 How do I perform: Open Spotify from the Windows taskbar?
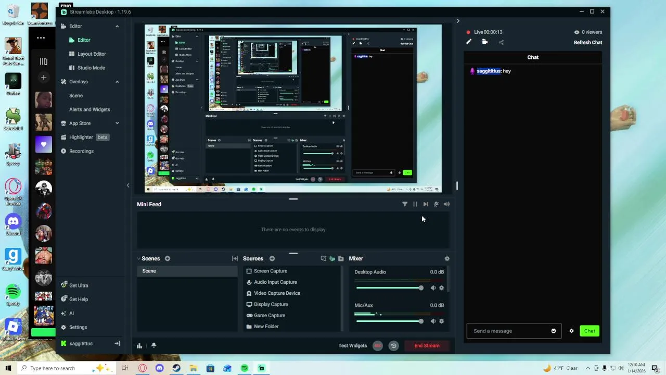(245, 368)
